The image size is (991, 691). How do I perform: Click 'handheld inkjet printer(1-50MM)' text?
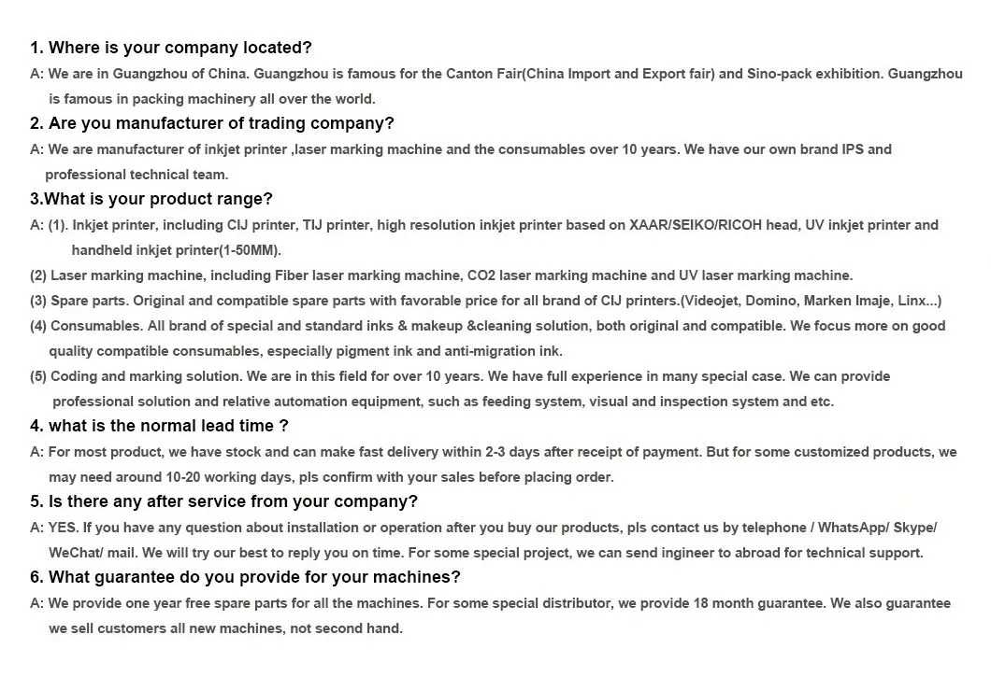(175, 250)
